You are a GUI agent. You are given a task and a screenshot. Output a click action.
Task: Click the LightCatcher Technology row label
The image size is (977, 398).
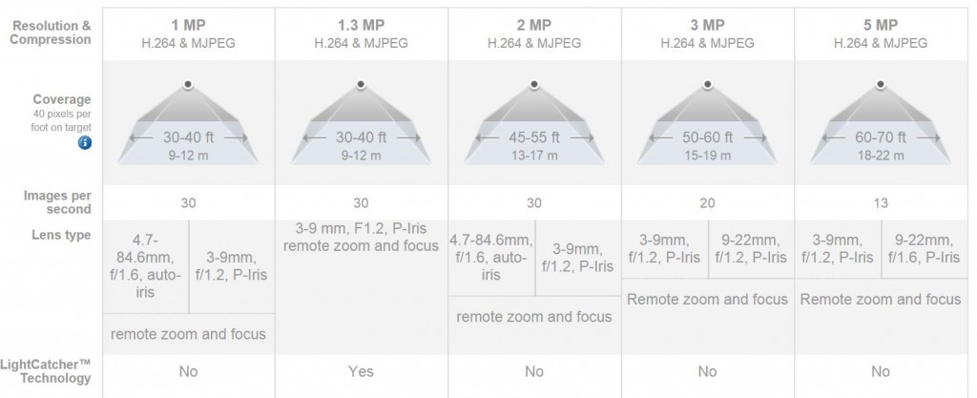point(46,371)
